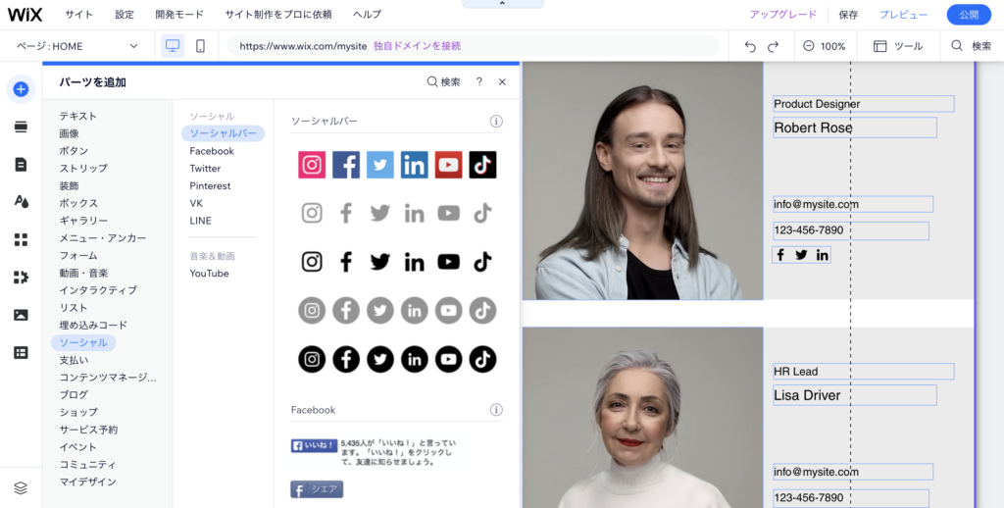Viewport: 1004px width, 508px height.
Task: Open the Pages & Menu icon in sidebar
Action: click(21, 165)
